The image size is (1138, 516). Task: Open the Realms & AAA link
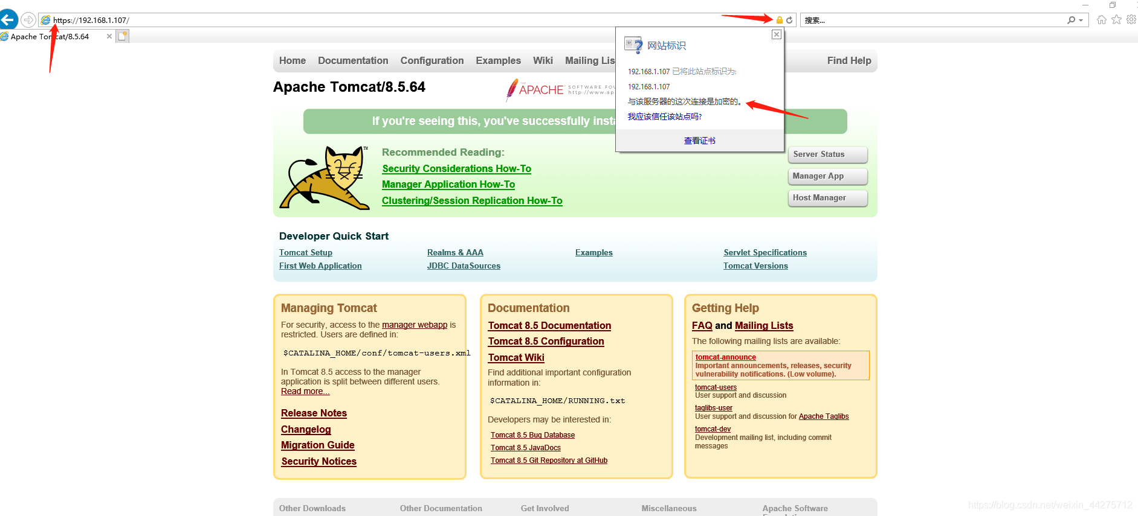tap(455, 253)
